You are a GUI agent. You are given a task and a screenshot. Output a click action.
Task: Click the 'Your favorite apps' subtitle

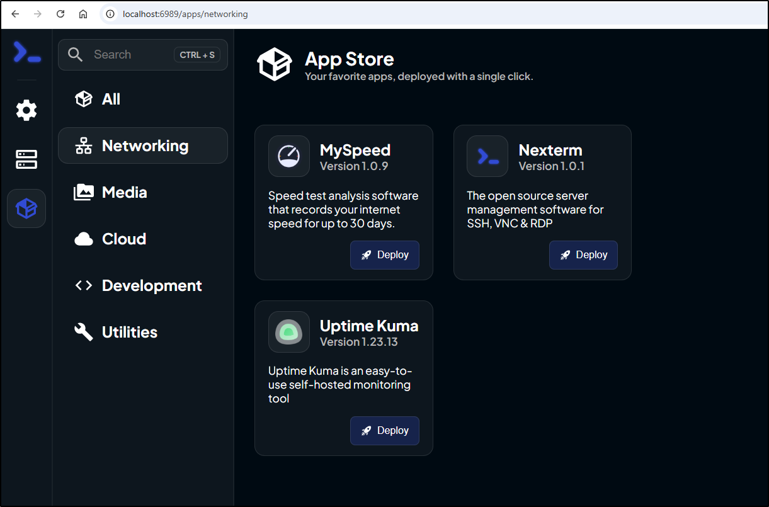[419, 76]
